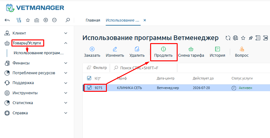Toggle the select-all checkbox in table header

coord(89,78)
